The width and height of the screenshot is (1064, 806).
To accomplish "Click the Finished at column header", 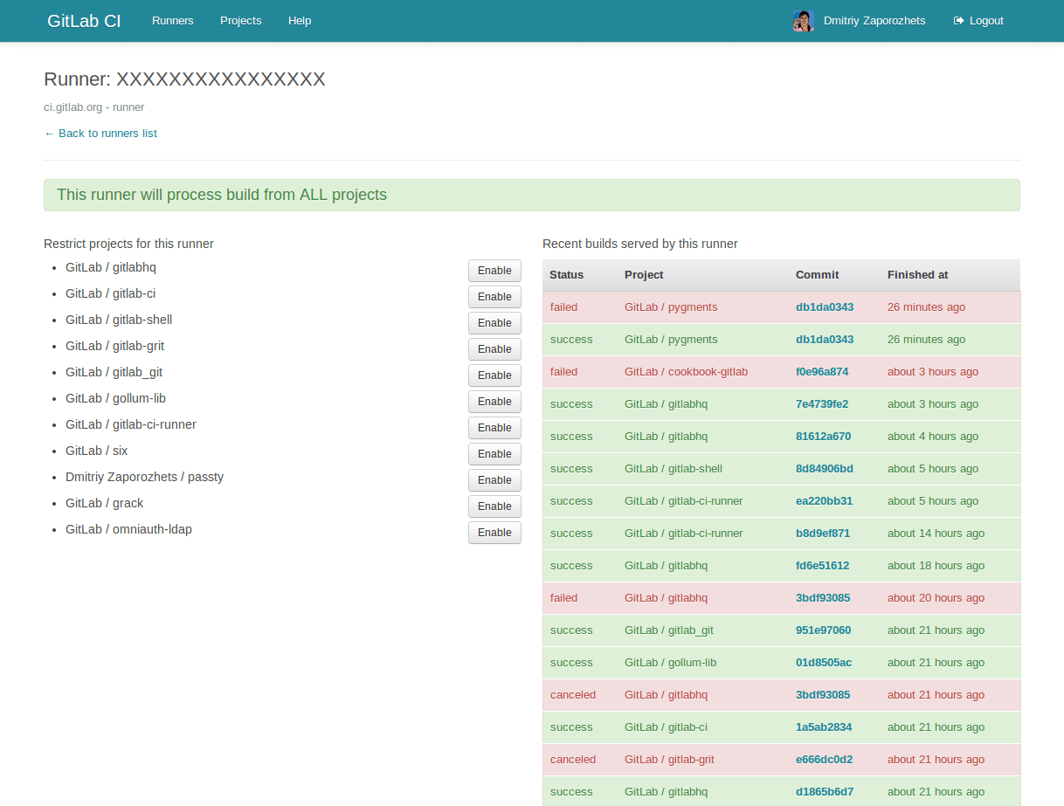I will 917,275.
